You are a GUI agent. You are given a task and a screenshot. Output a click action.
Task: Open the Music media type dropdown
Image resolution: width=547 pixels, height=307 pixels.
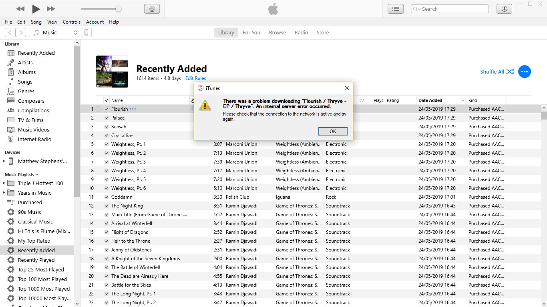(54, 32)
